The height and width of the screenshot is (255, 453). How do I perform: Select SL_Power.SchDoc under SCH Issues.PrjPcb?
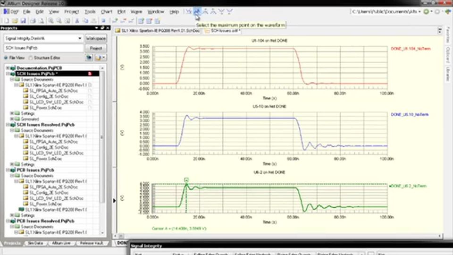[x=46, y=108]
